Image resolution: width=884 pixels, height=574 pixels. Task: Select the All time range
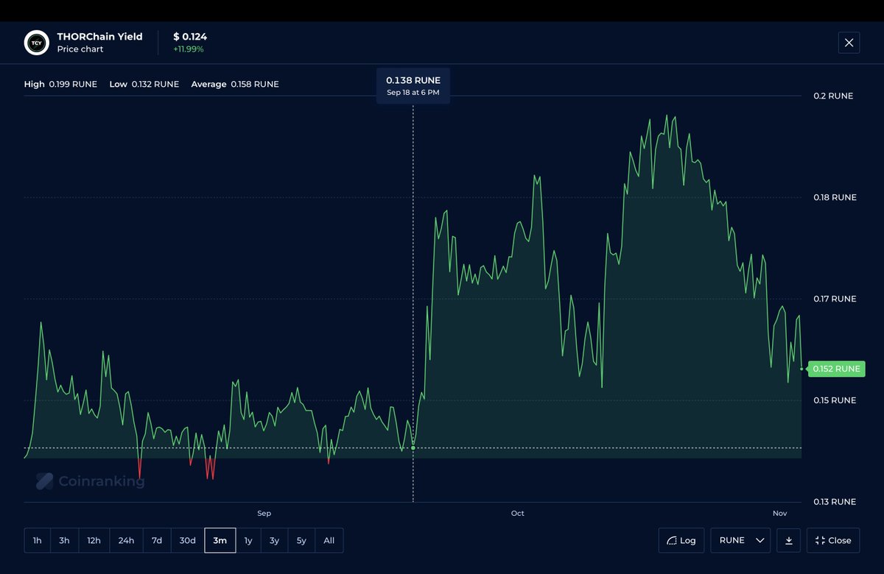pyautogui.click(x=329, y=540)
